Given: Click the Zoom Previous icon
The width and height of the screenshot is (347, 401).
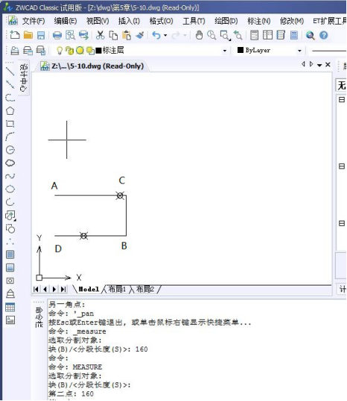Looking at the screenshot, I should point(238,35).
